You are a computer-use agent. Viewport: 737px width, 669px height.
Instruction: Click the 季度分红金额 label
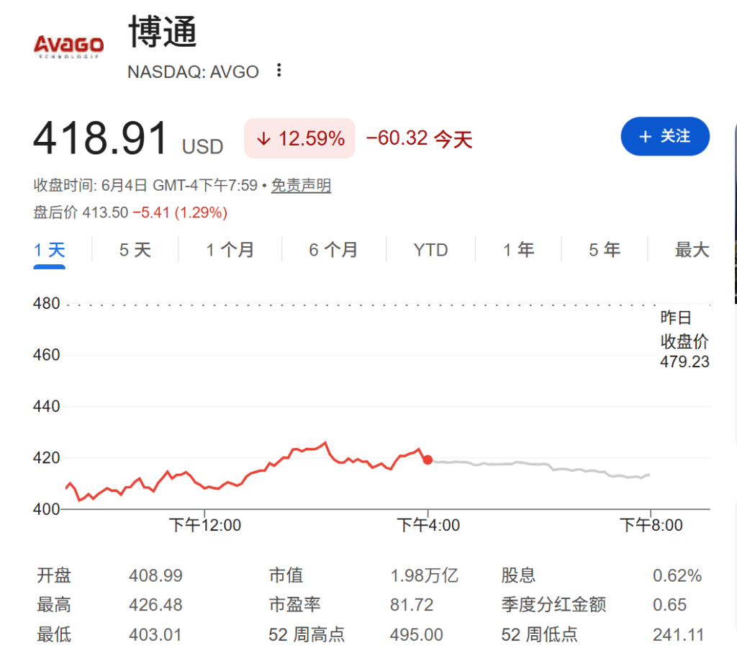tap(553, 605)
